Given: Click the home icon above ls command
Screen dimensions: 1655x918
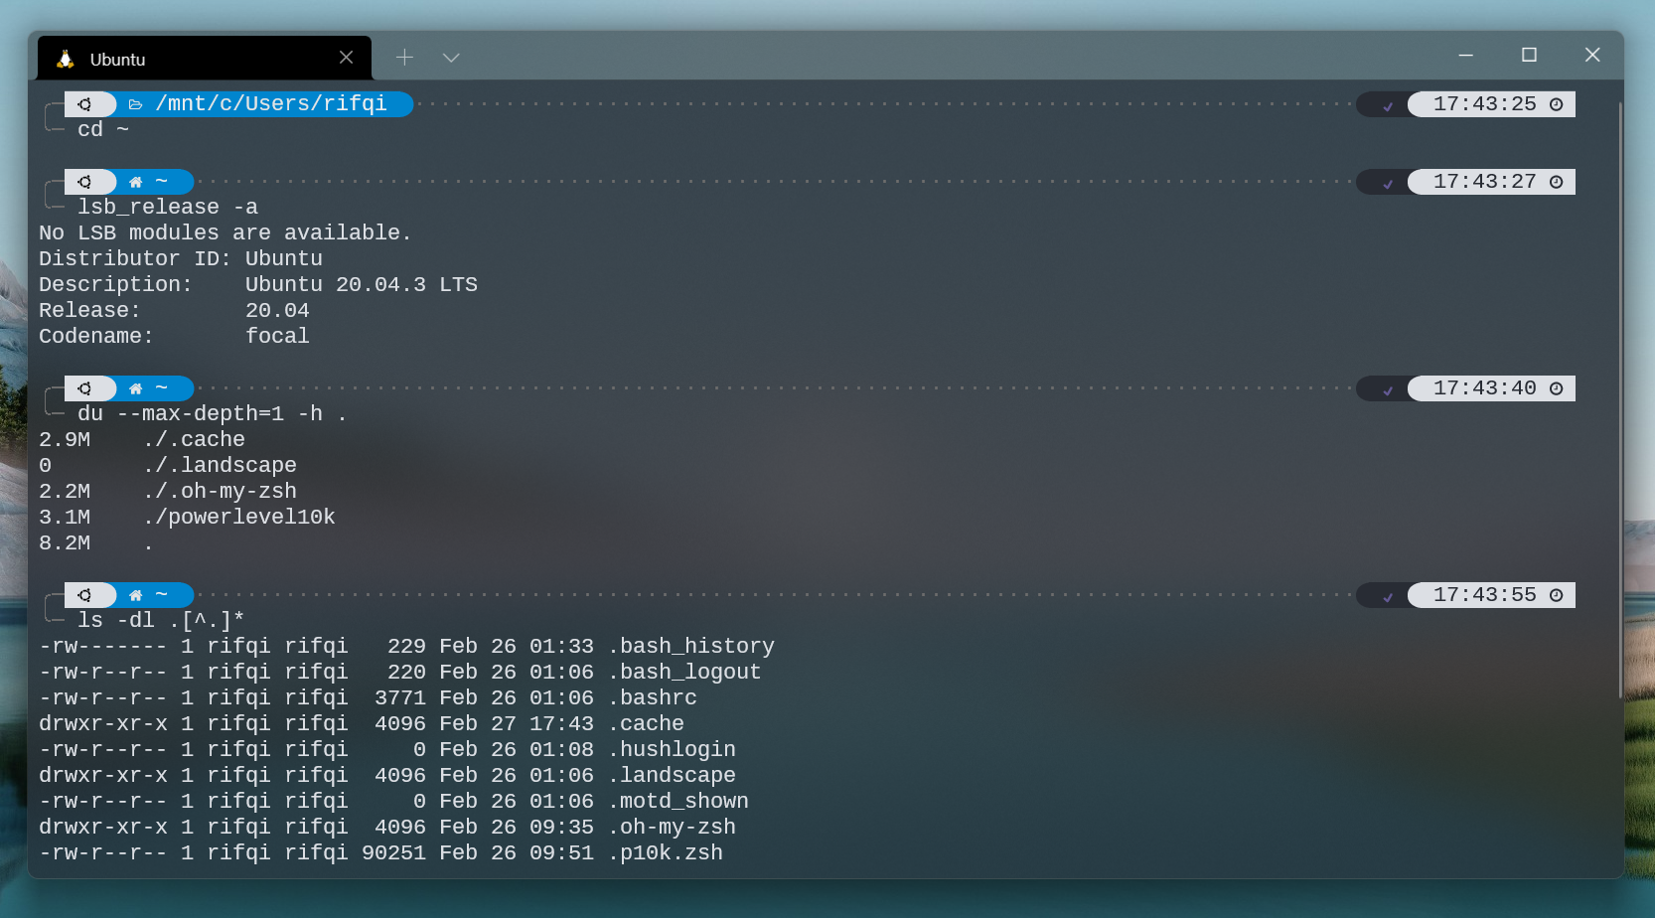Looking at the screenshot, I should click(x=136, y=595).
